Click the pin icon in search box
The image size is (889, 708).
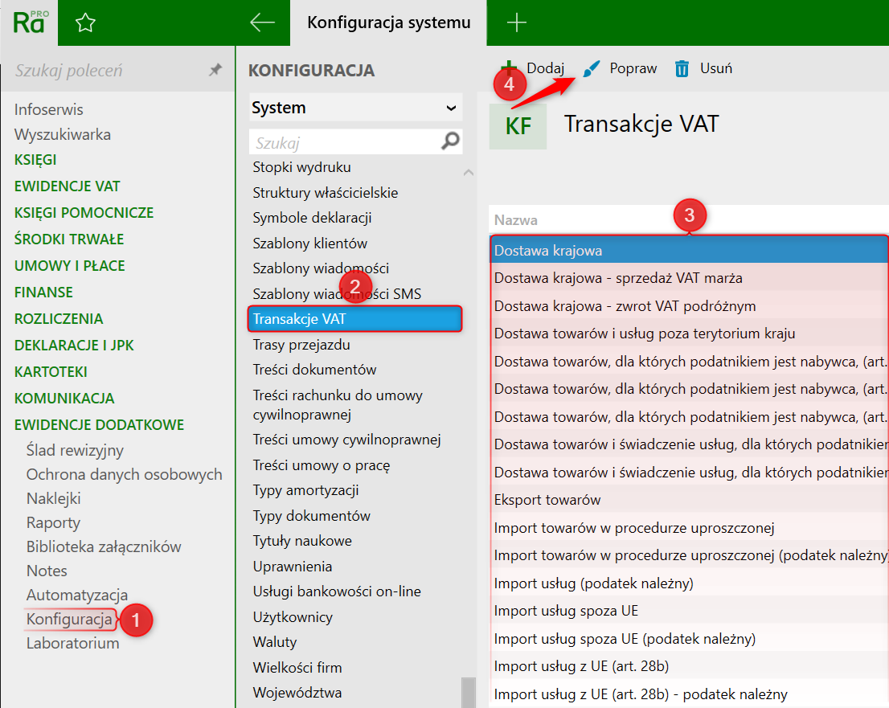(x=215, y=71)
